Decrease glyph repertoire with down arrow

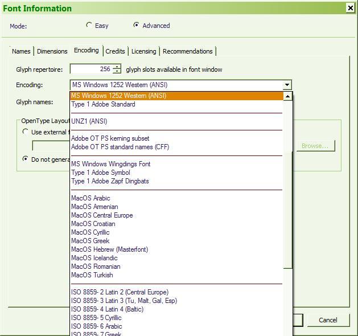click(117, 71)
